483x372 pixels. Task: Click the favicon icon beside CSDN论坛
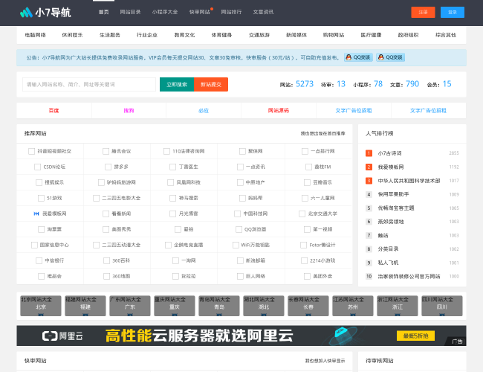38,167
